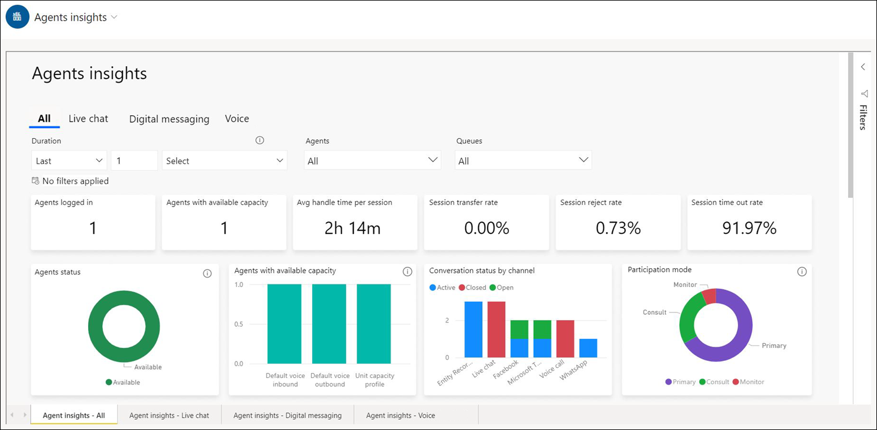
Task: Open the 'Agent insights - Digital messaging' bottom tab
Action: pos(287,415)
